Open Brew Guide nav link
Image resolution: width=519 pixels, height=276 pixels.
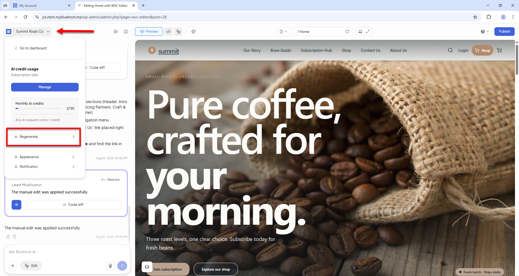[281, 50]
